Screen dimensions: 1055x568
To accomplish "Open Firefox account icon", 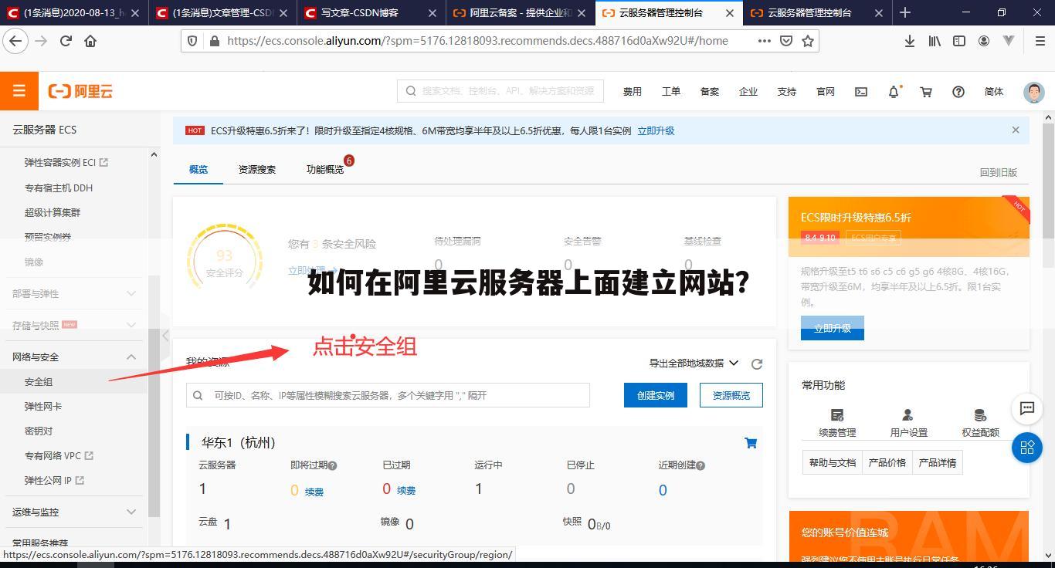I will pos(984,41).
